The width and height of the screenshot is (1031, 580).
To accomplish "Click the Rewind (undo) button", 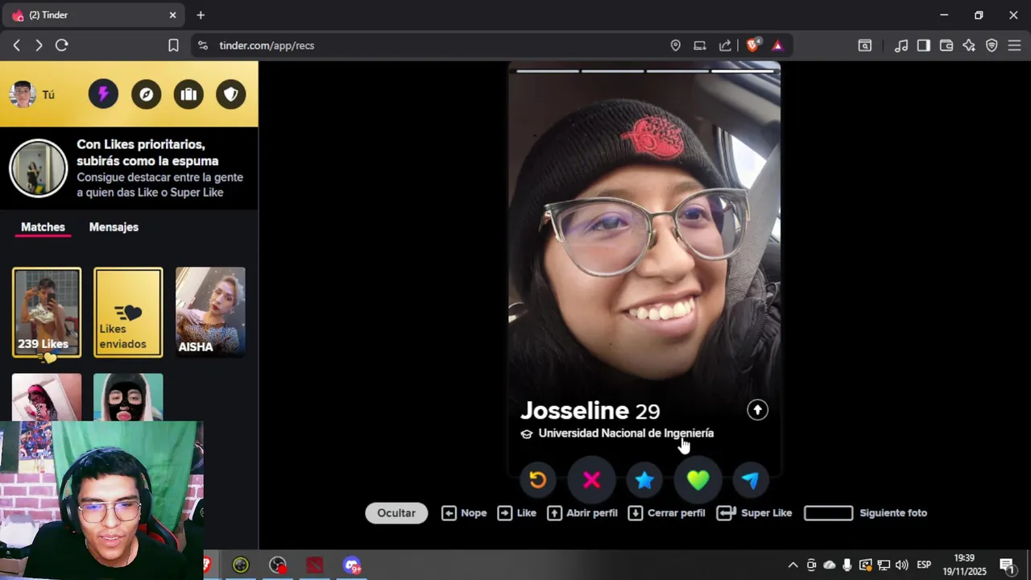I will tap(537, 480).
